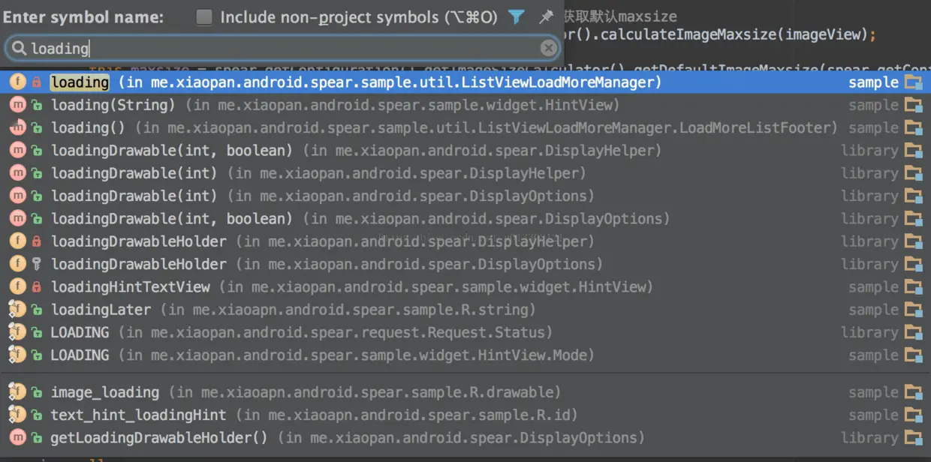Select loading(String) in HintView

pos(465,105)
